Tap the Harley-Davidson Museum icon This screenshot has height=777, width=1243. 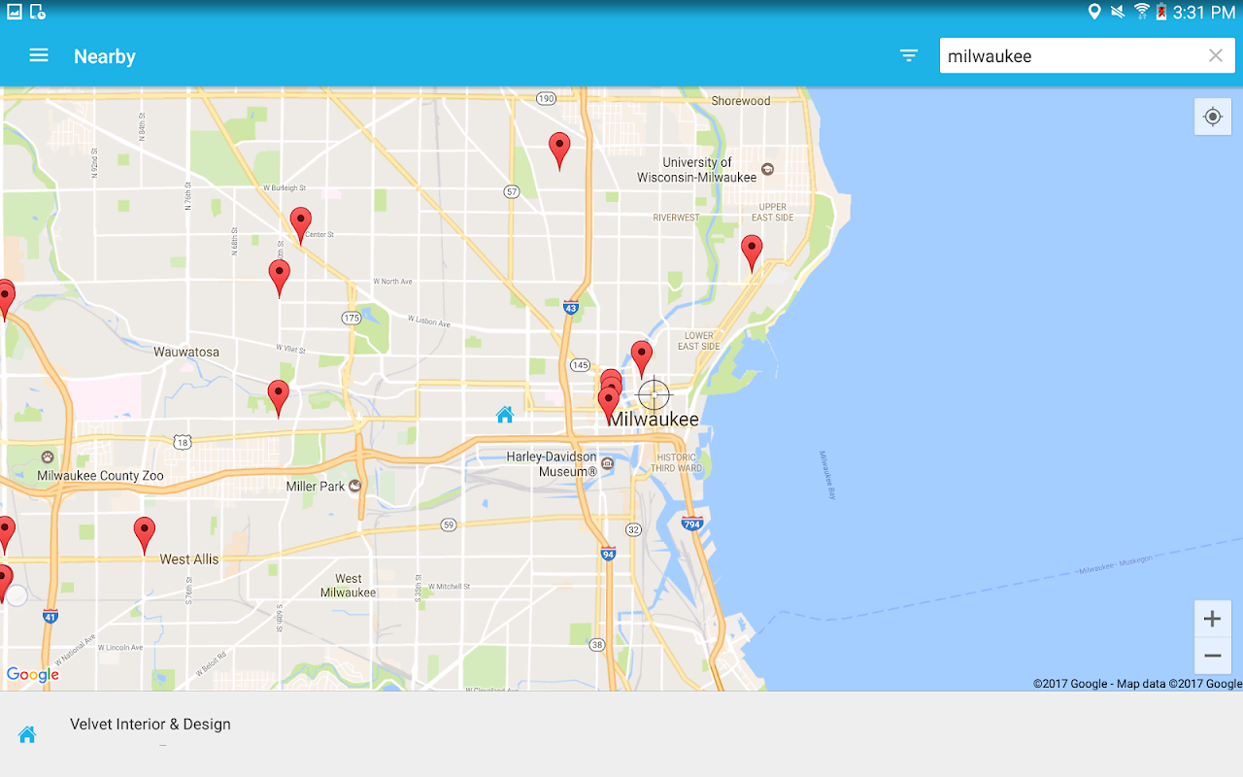click(608, 463)
